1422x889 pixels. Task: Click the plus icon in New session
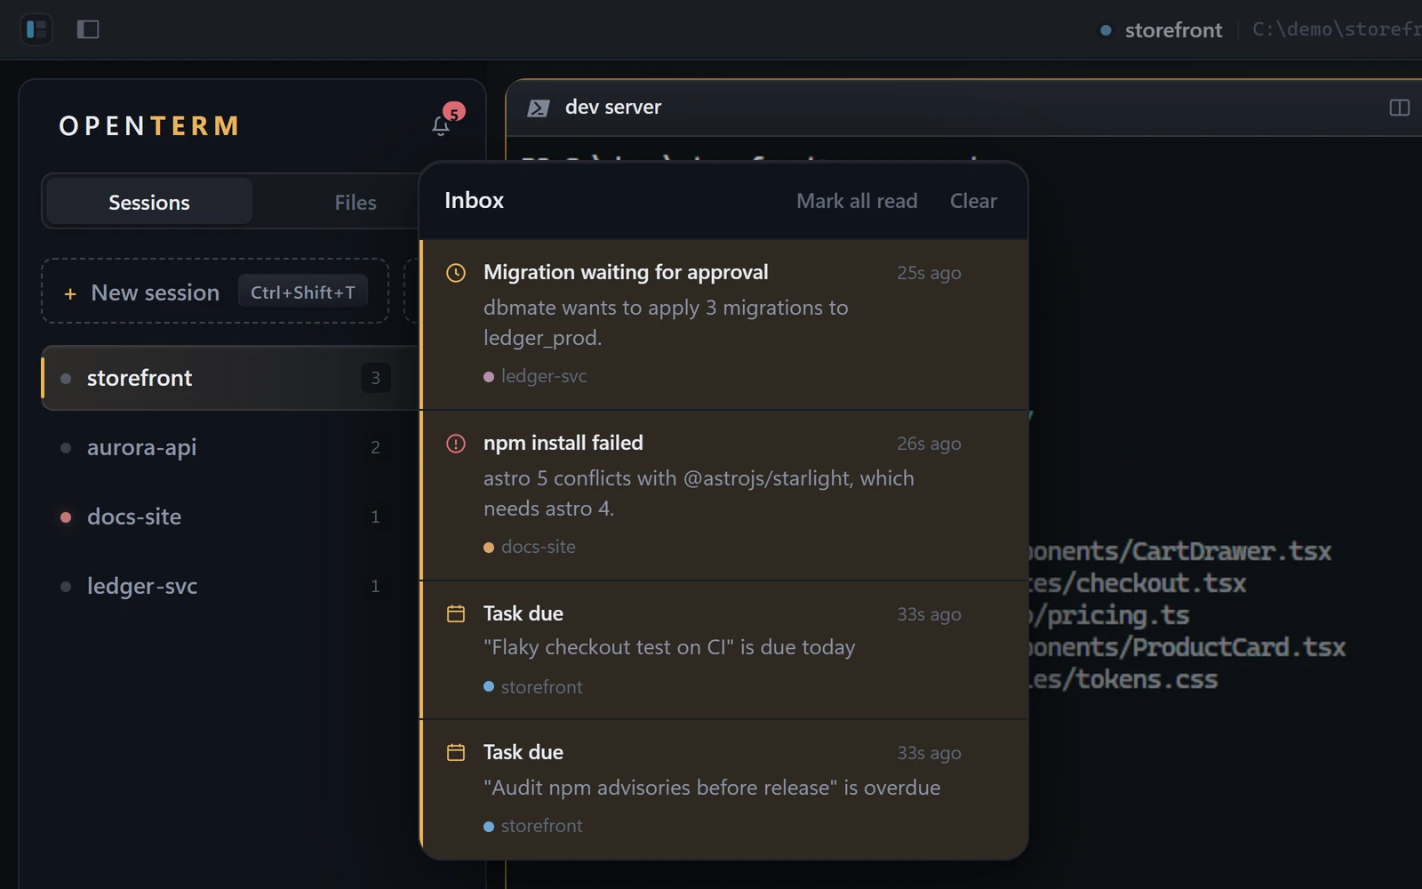(x=70, y=293)
